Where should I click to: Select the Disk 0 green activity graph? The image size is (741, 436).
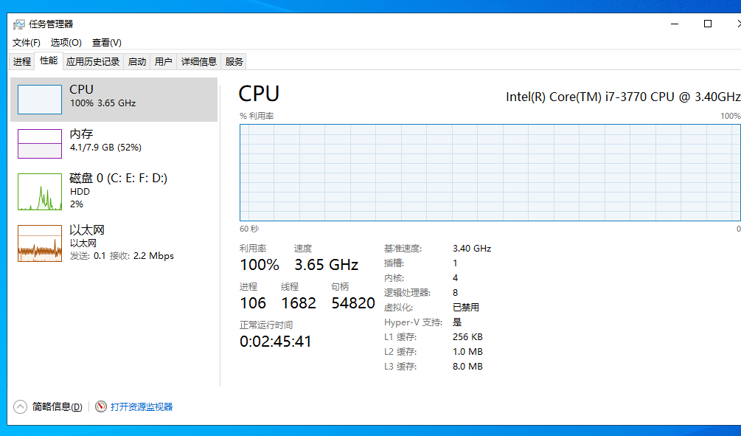pos(40,192)
